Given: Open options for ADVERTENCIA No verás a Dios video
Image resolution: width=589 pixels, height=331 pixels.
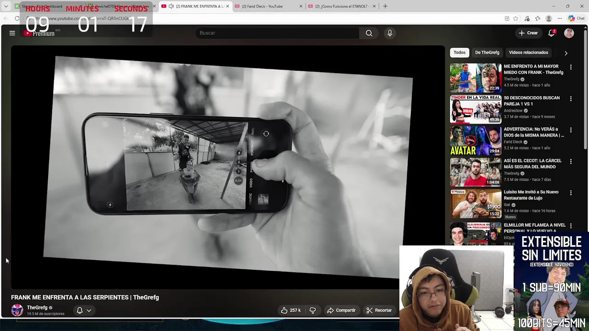Looking at the screenshot, I should pos(571,130).
